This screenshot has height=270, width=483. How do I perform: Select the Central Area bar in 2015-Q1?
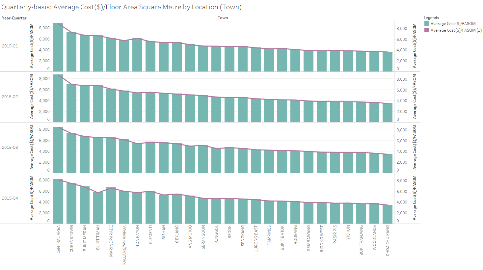point(58,47)
